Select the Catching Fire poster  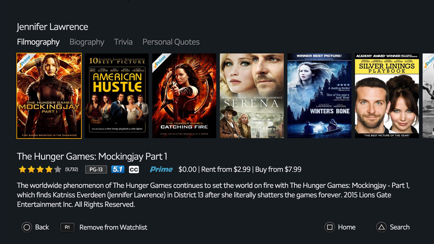point(184,96)
